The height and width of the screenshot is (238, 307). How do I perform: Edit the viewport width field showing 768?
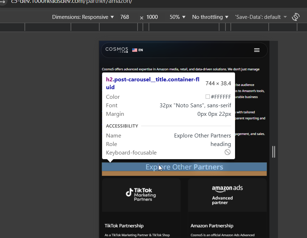tap(125, 17)
